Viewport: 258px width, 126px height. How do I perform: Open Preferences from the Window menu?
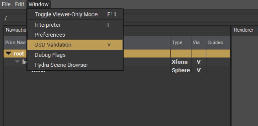(x=50, y=35)
